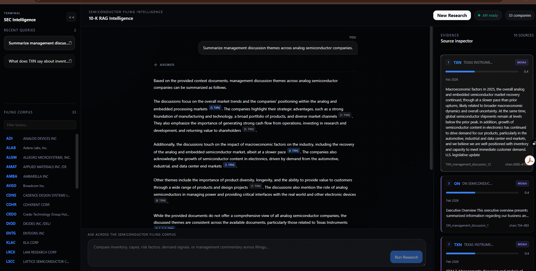536x271 pixels.
Task: Select CDNS Cadence Design Systems ticker
Action: point(40,195)
